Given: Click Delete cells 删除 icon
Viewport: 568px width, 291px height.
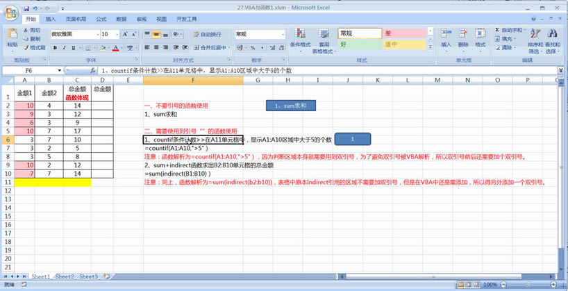Looking at the screenshot, I should coord(463,33).
